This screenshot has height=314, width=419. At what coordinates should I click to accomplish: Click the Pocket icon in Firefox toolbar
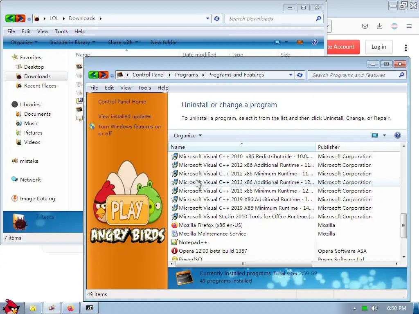tap(365, 26)
